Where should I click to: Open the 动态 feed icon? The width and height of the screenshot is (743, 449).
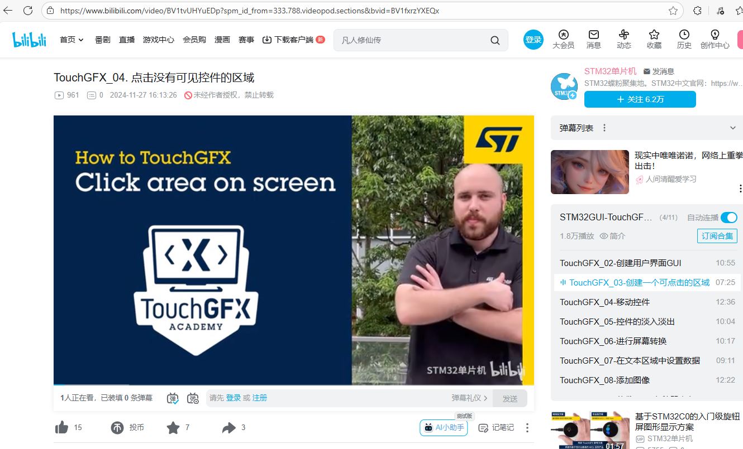[624, 35]
